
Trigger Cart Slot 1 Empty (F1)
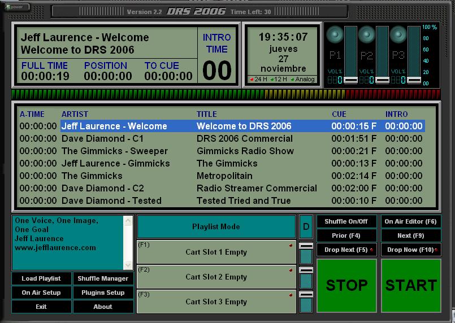[216, 252]
